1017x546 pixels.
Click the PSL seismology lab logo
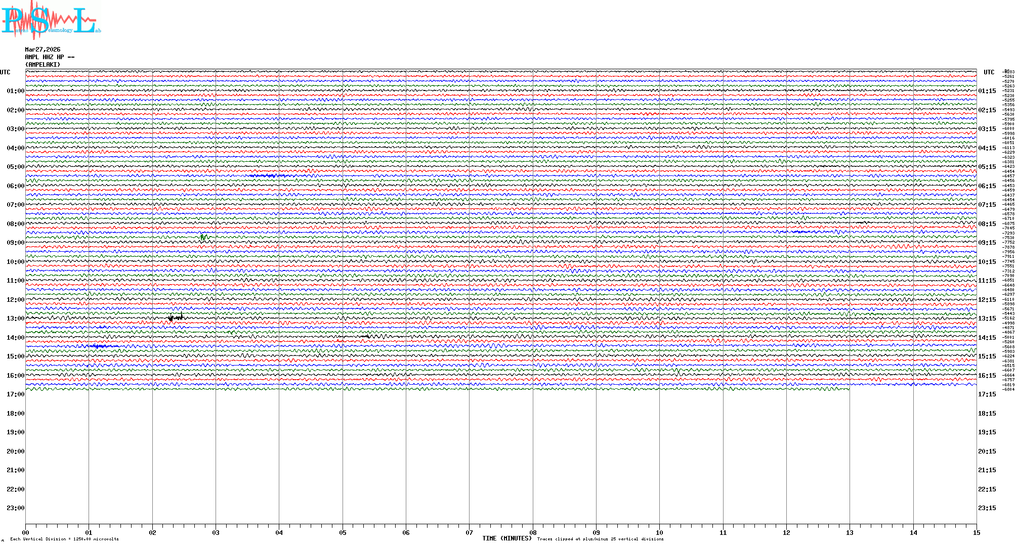[x=51, y=20]
